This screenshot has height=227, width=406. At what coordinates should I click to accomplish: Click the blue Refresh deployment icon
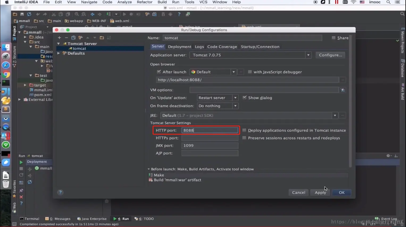(30, 182)
